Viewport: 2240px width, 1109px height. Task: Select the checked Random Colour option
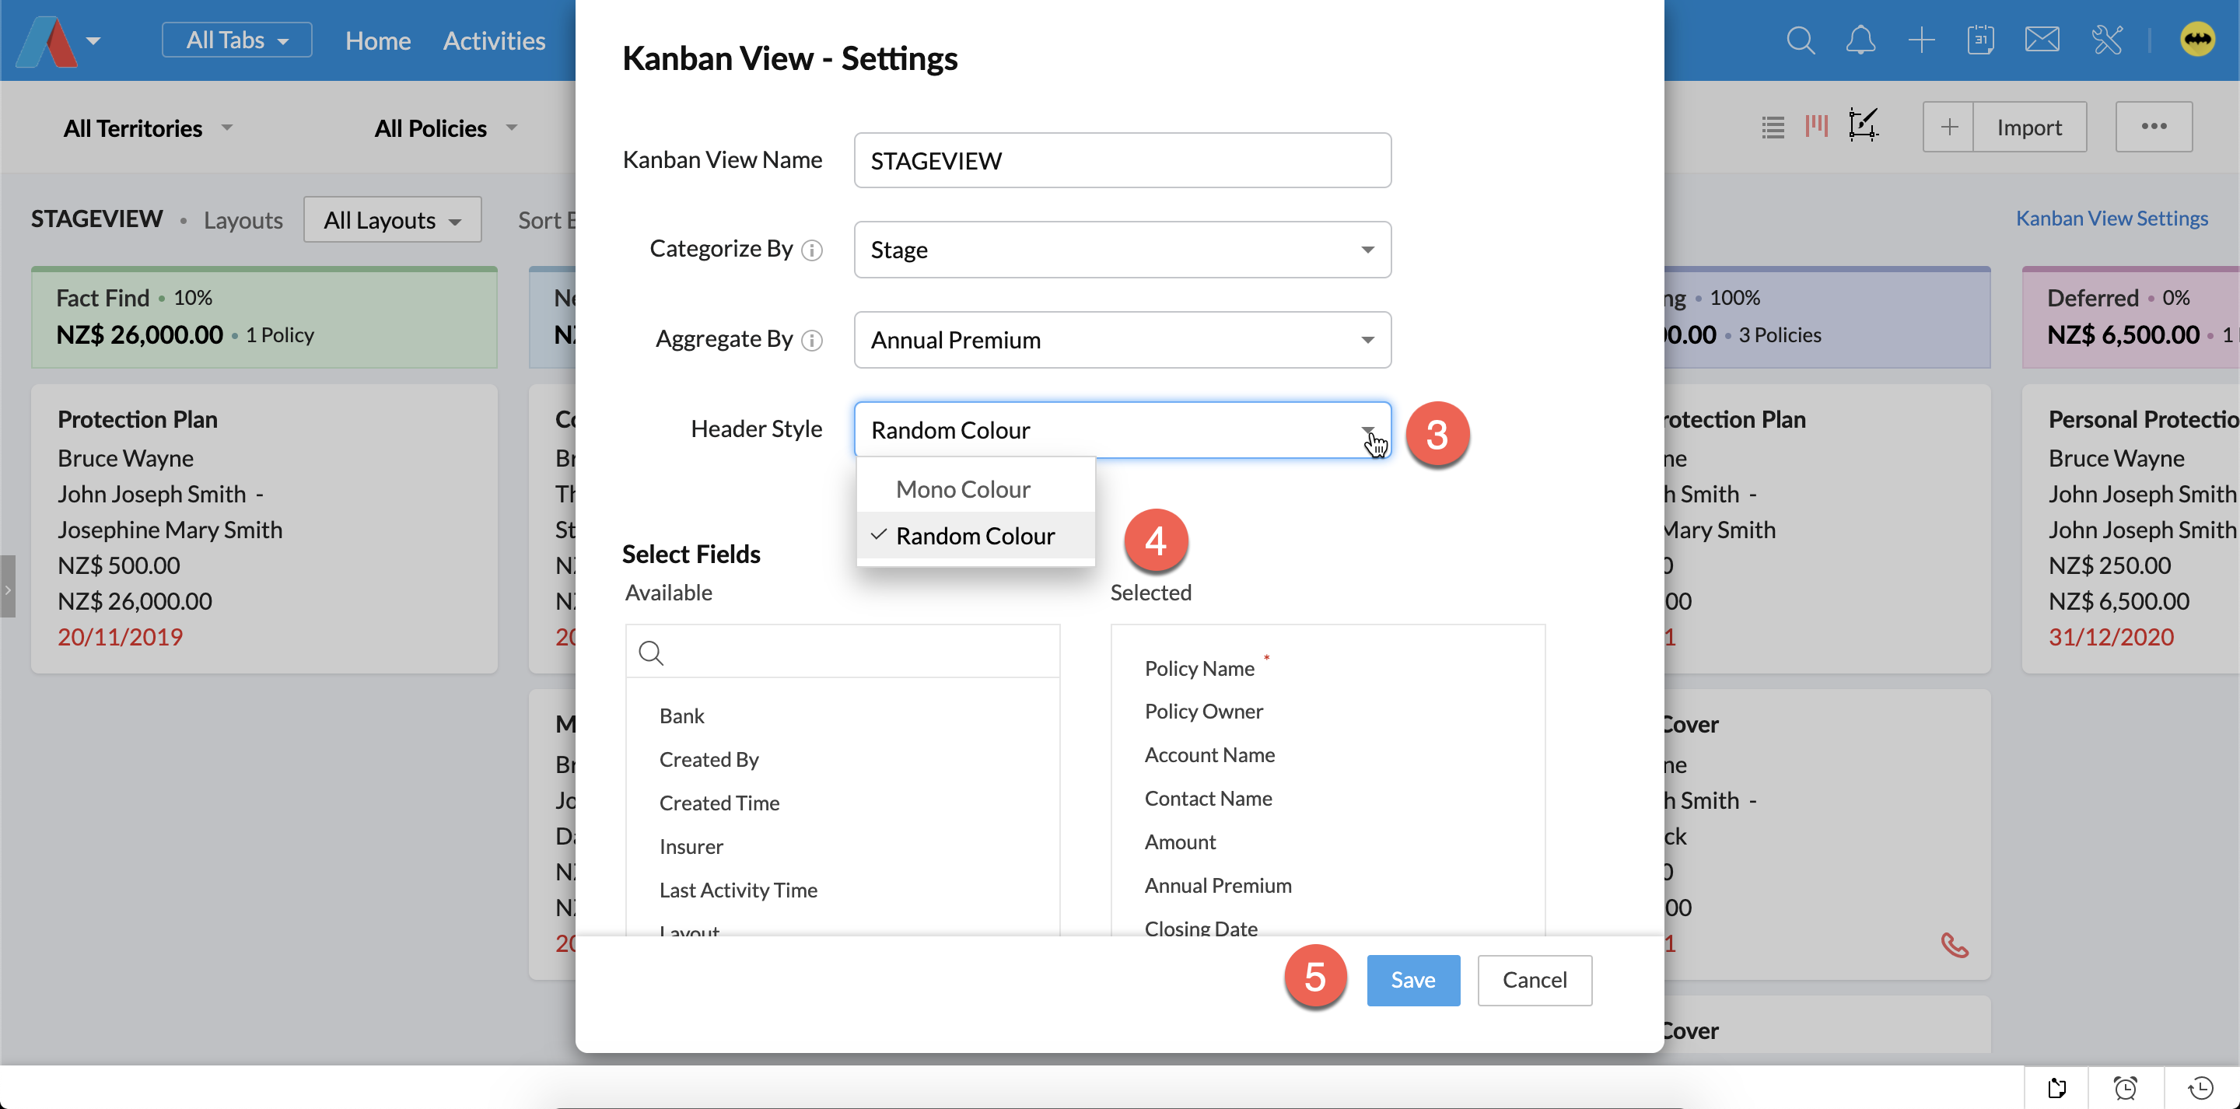975,536
